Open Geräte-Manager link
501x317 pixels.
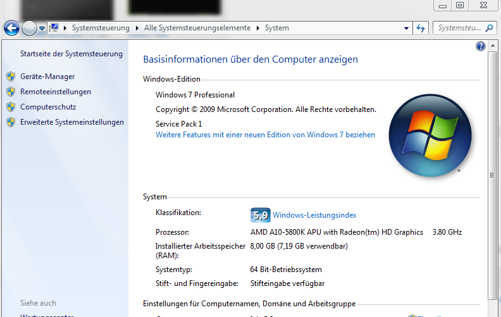pos(47,77)
